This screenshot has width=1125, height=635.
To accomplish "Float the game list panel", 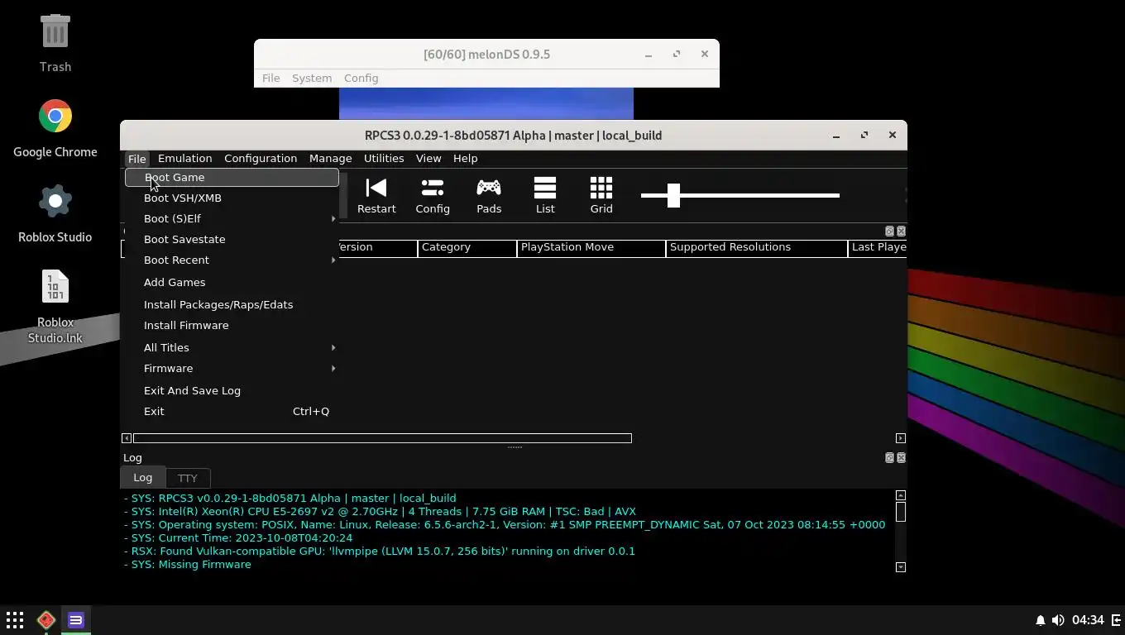I will [x=889, y=232].
